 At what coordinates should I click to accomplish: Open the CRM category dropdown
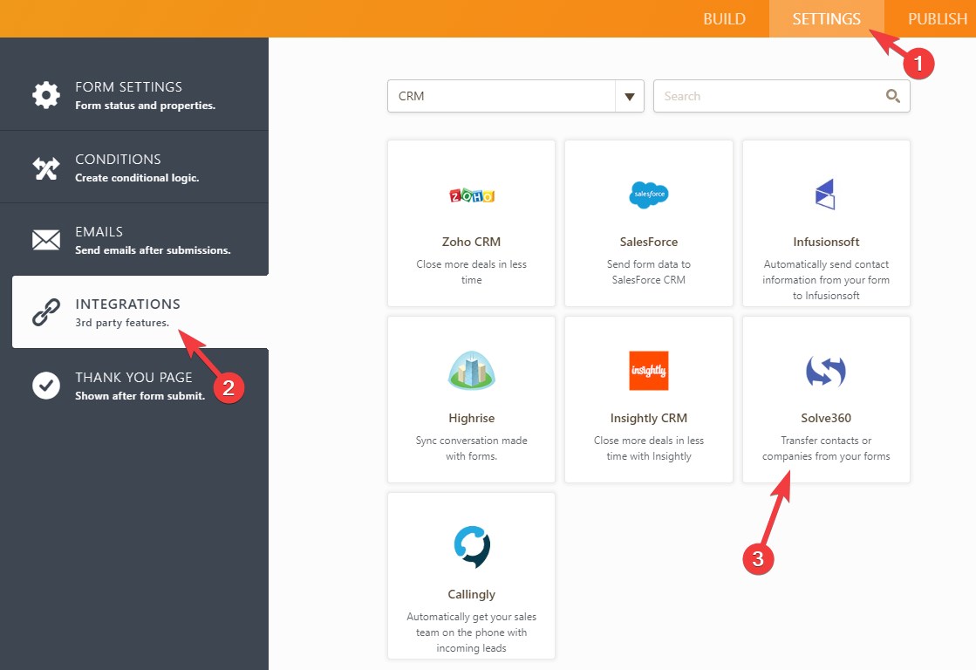pyautogui.click(x=515, y=96)
